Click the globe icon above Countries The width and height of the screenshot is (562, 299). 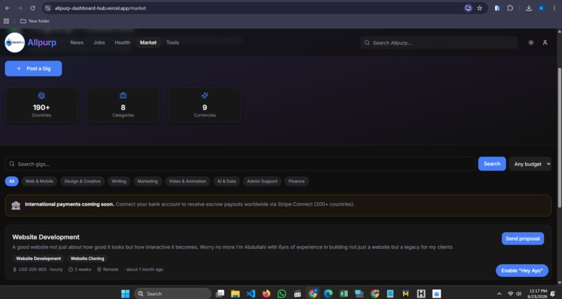(x=42, y=95)
